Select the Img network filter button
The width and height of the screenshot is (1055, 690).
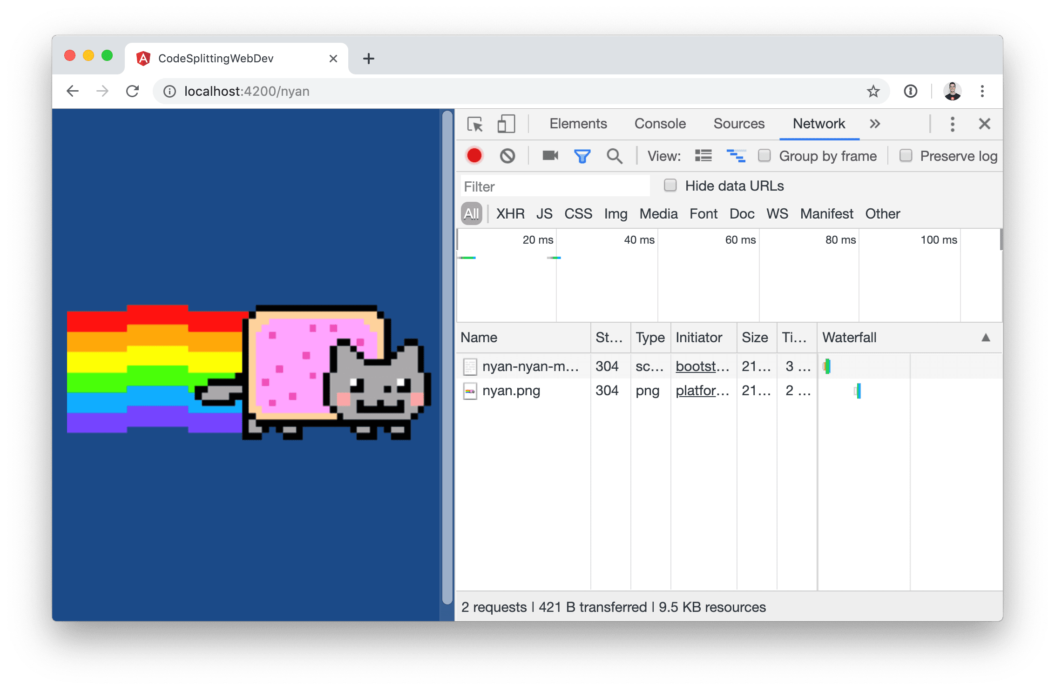tap(615, 213)
